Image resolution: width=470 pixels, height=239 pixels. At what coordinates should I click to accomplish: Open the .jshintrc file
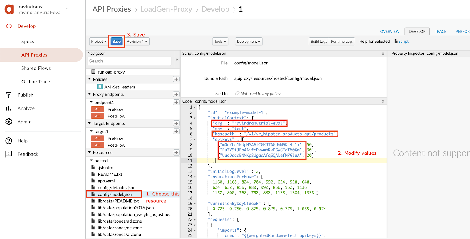click(x=105, y=168)
